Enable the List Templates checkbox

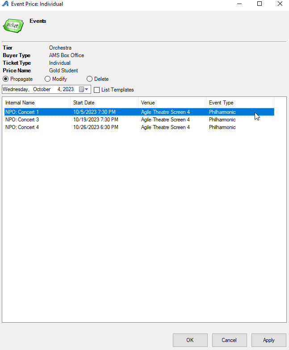point(96,90)
